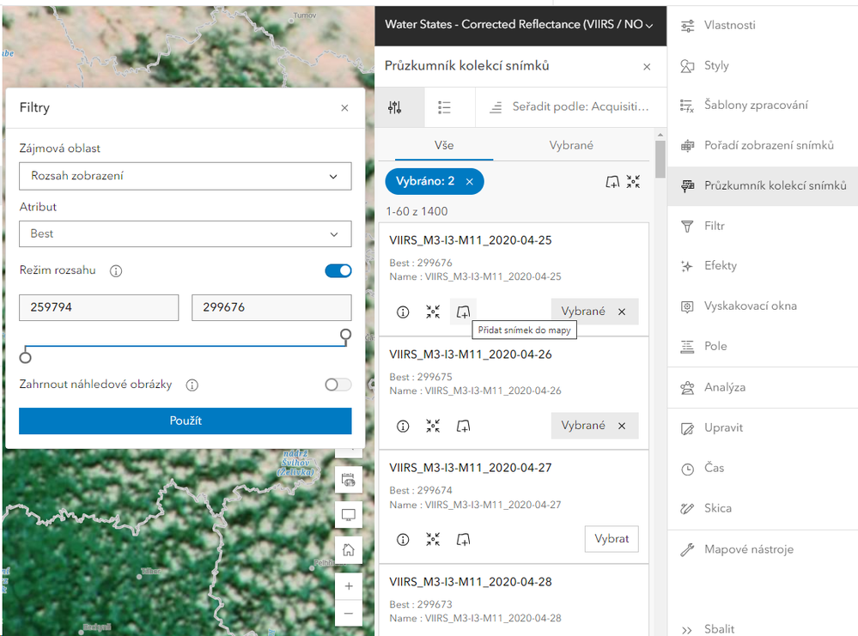Close Průzkumník kolekcí snímků panel
The height and width of the screenshot is (636, 858).
click(647, 67)
